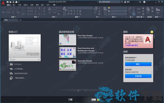The width and height of the screenshot is (164, 103).
Task: Click the 了解样例图形... link
Action: click(20, 78)
